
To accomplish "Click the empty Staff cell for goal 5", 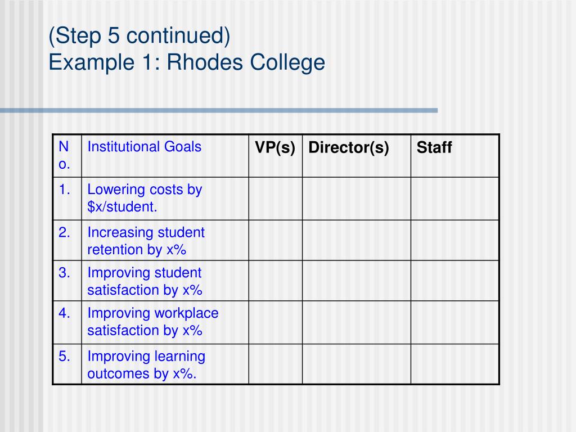I will tap(454, 364).
